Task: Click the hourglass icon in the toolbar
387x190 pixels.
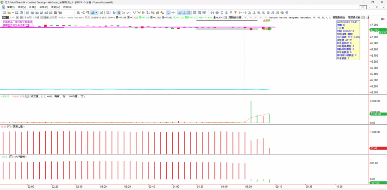Action: pyautogui.click(x=221, y=12)
